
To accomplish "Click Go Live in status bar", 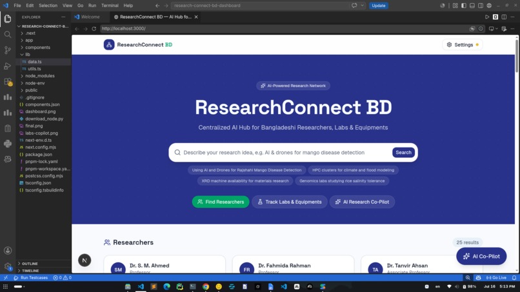I will click(497, 278).
